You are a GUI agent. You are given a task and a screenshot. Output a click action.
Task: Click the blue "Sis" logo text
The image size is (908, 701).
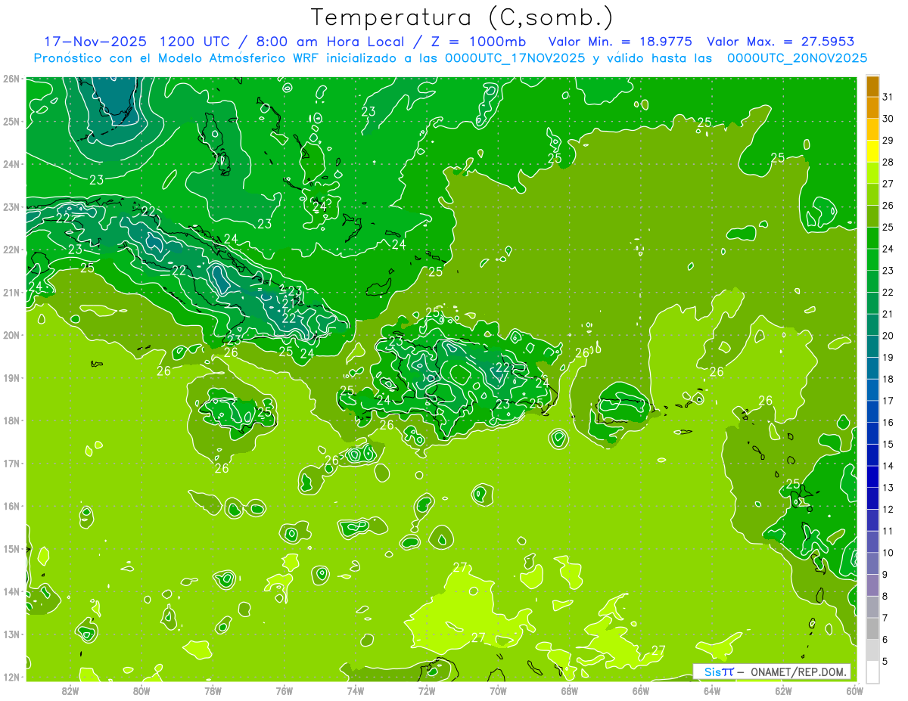click(713, 672)
